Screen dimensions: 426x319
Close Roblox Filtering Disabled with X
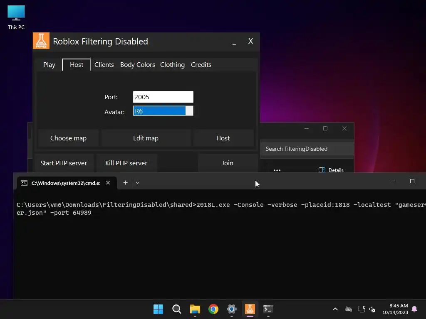click(x=251, y=41)
